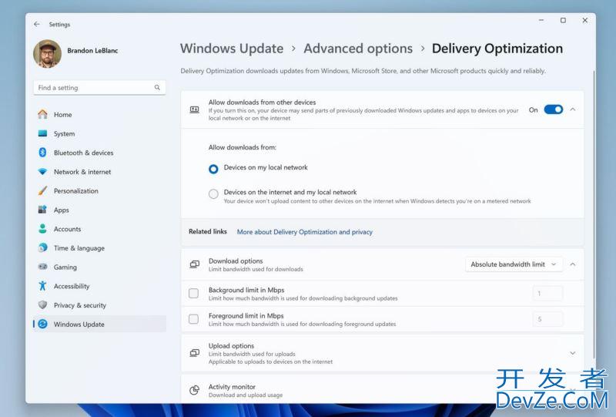This screenshot has height=417, width=616.
Task: Click the Time & language globe icon
Action: (x=42, y=248)
